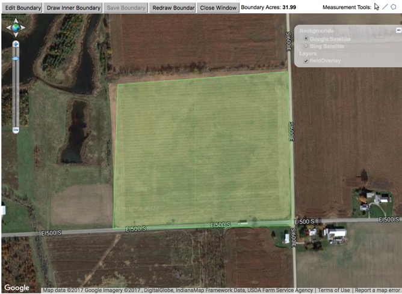The width and height of the screenshot is (402, 294).
Task: Click the Redraw Boundary button
Action: pyautogui.click(x=173, y=8)
